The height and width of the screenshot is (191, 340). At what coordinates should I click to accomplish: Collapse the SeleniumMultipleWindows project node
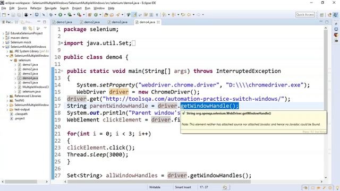pos(3,47)
